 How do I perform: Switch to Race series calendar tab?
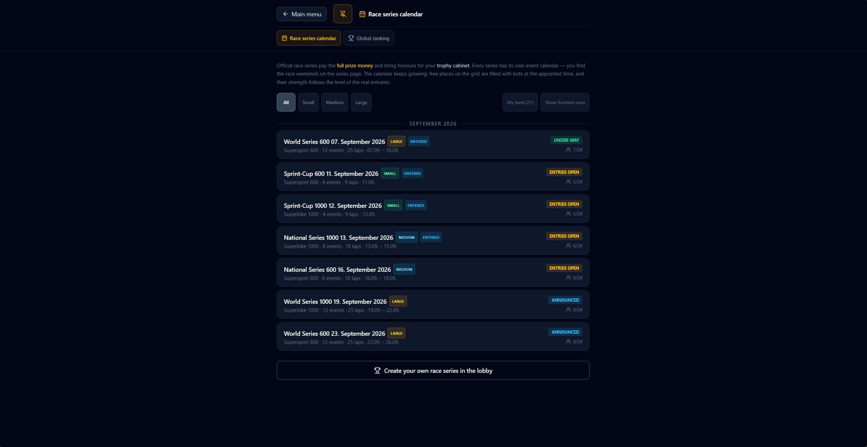point(309,38)
